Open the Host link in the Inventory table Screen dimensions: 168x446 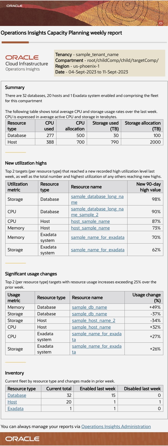coord(12,402)
